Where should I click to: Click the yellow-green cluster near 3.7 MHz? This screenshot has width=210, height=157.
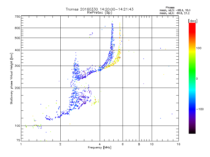95,101
